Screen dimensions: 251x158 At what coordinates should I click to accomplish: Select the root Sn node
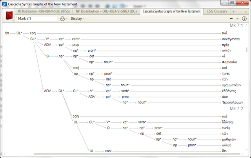tap(7, 33)
